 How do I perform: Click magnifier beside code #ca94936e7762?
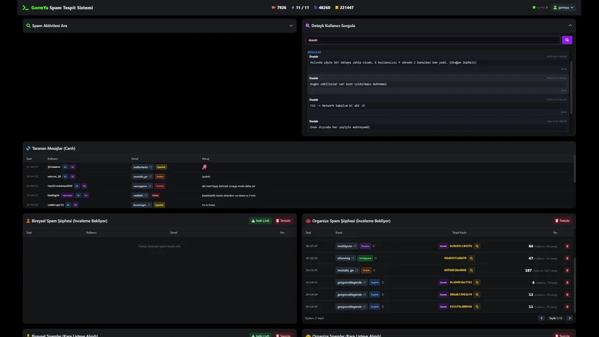477,283
